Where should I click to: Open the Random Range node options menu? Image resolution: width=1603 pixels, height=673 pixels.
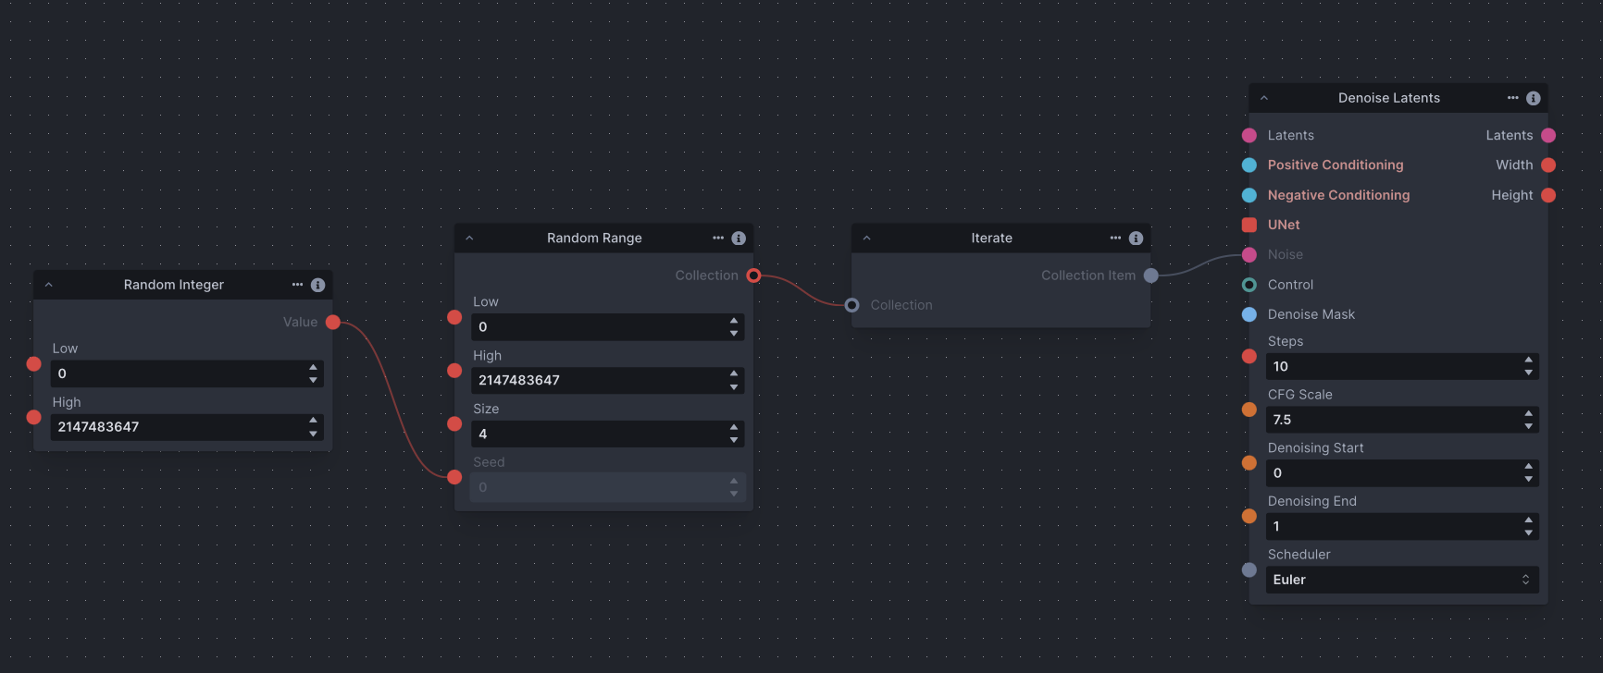(x=718, y=239)
